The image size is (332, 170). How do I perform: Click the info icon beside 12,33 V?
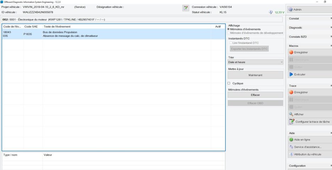tap(271, 12)
